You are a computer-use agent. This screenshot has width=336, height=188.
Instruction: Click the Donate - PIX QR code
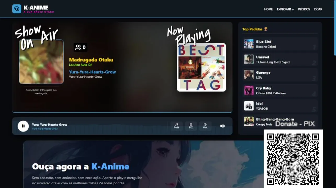click(x=293, y=159)
